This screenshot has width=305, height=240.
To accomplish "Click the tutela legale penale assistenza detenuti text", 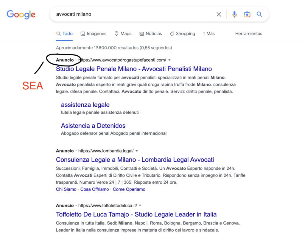I will [x=100, y=113].
